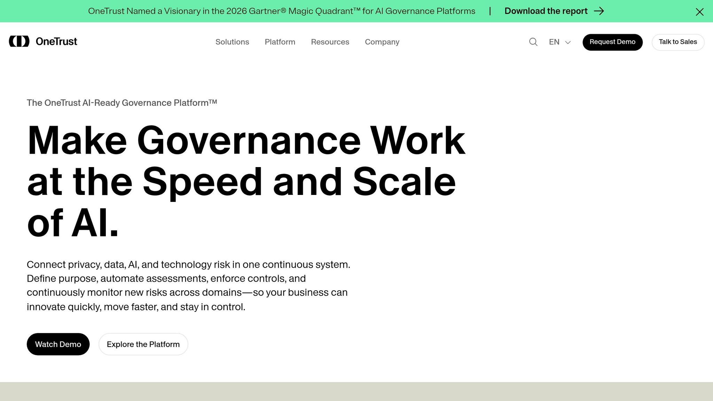
Task: Dismiss the green announcement banner
Action: tap(699, 12)
